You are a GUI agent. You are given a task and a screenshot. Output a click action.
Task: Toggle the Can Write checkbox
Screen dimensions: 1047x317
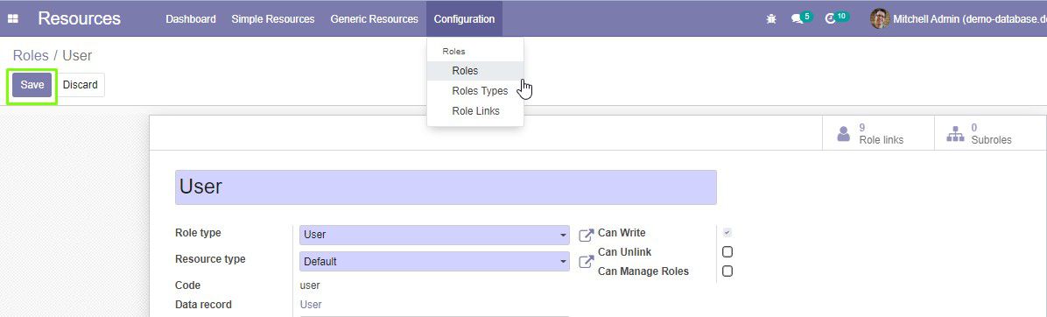tap(727, 233)
